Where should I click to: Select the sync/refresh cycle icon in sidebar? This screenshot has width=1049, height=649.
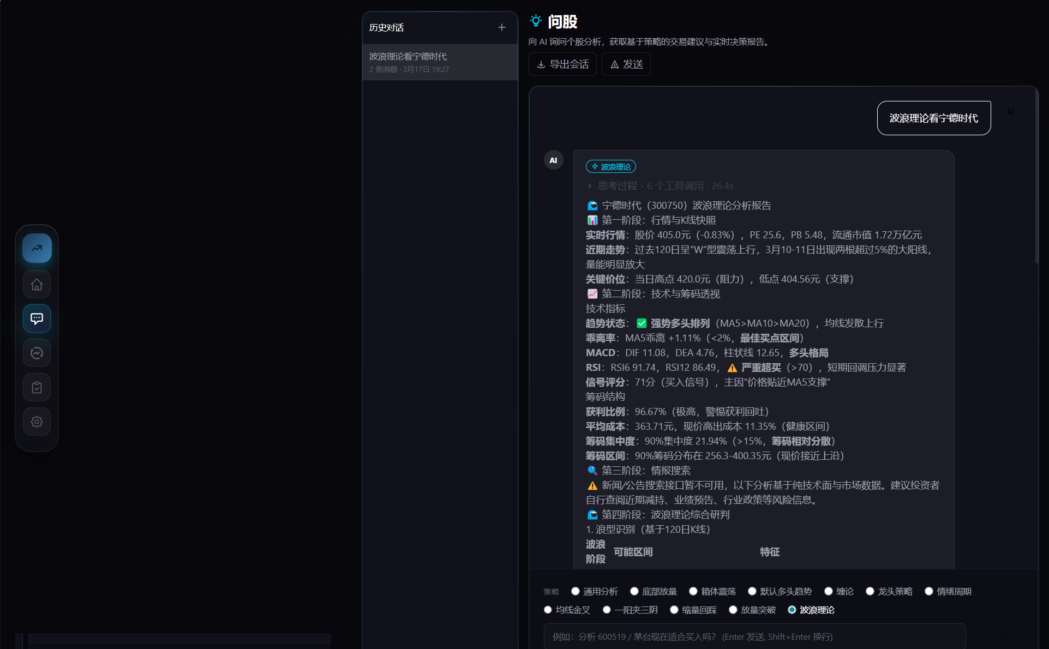pos(37,353)
